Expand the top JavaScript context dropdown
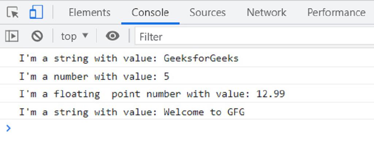The height and width of the screenshot is (160, 374). [75, 36]
